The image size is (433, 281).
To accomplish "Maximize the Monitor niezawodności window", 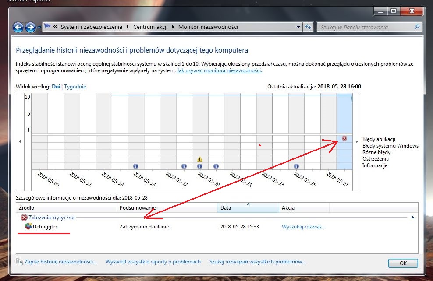I will coord(394,11).
